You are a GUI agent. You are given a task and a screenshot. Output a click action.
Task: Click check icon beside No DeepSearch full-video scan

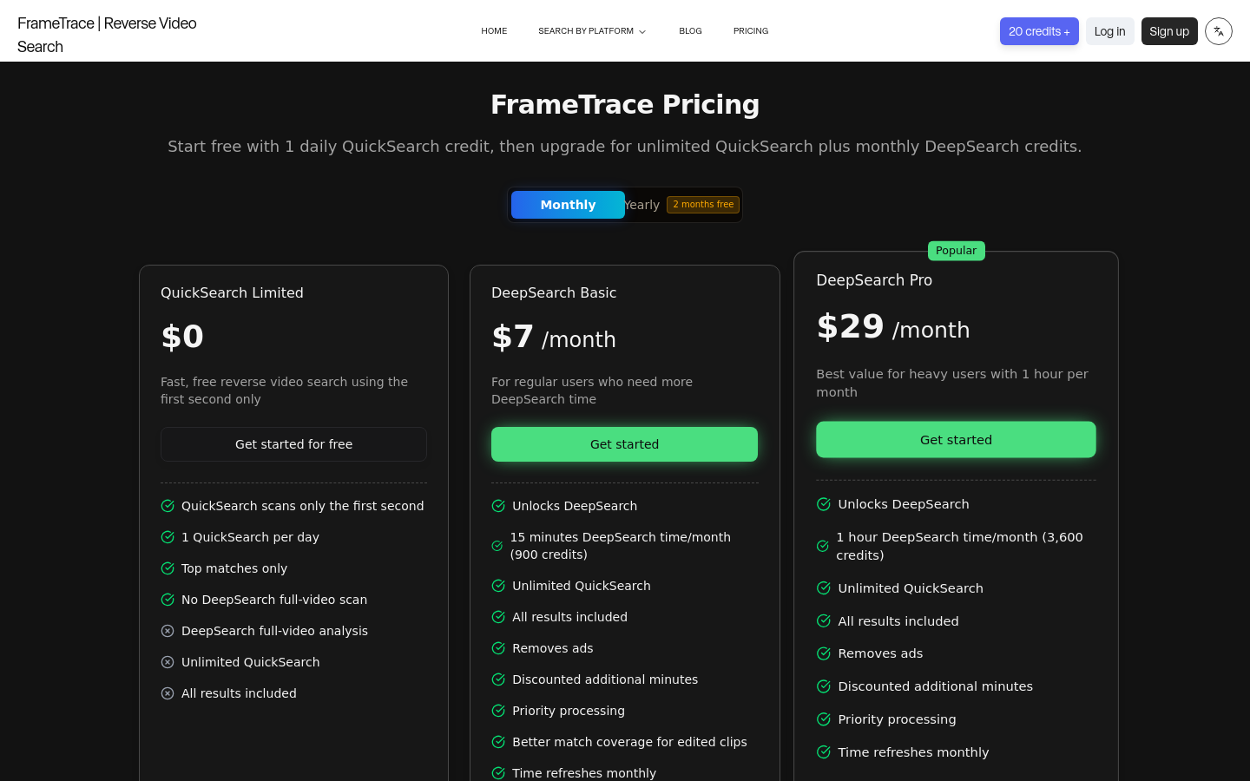point(168,600)
